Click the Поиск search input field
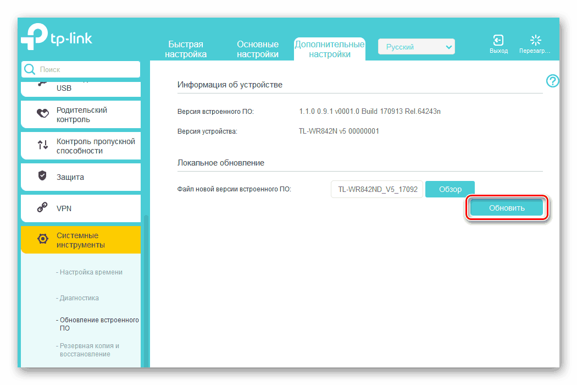Screen dimensions: 577x385 coord(81,69)
